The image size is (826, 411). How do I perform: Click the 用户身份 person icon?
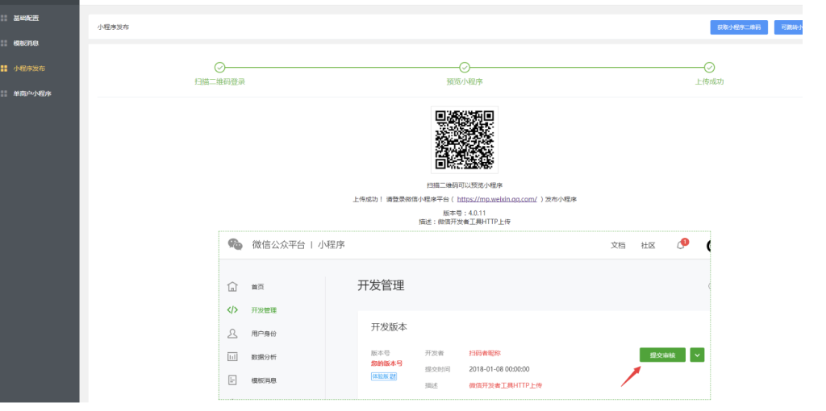pos(232,333)
